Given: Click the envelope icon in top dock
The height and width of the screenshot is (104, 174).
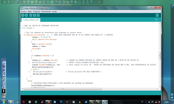Looking at the screenshot, I should 32,2.
